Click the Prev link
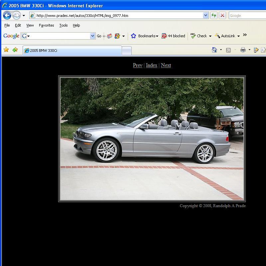 pyautogui.click(x=138, y=65)
